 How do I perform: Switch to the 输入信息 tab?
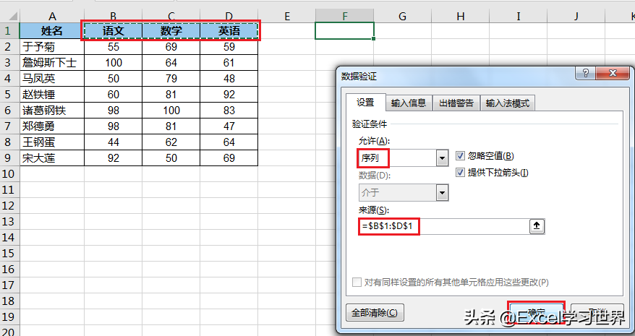coord(409,103)
